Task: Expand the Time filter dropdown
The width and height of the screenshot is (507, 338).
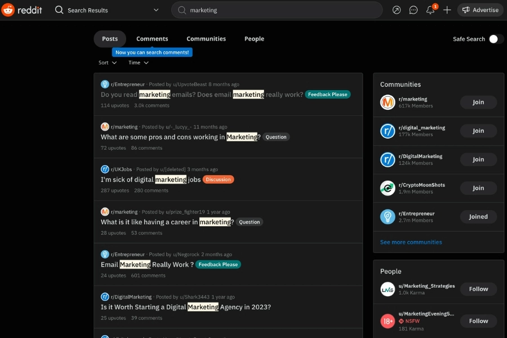Action: 139,63
